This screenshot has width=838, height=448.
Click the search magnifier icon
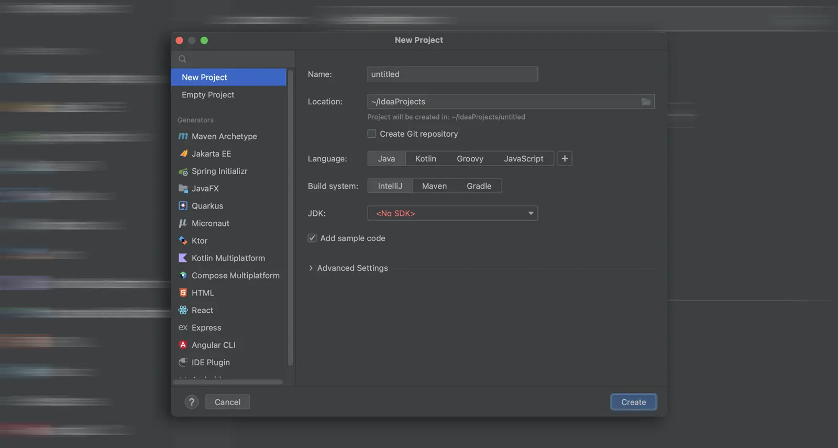[x=182, y=59]
